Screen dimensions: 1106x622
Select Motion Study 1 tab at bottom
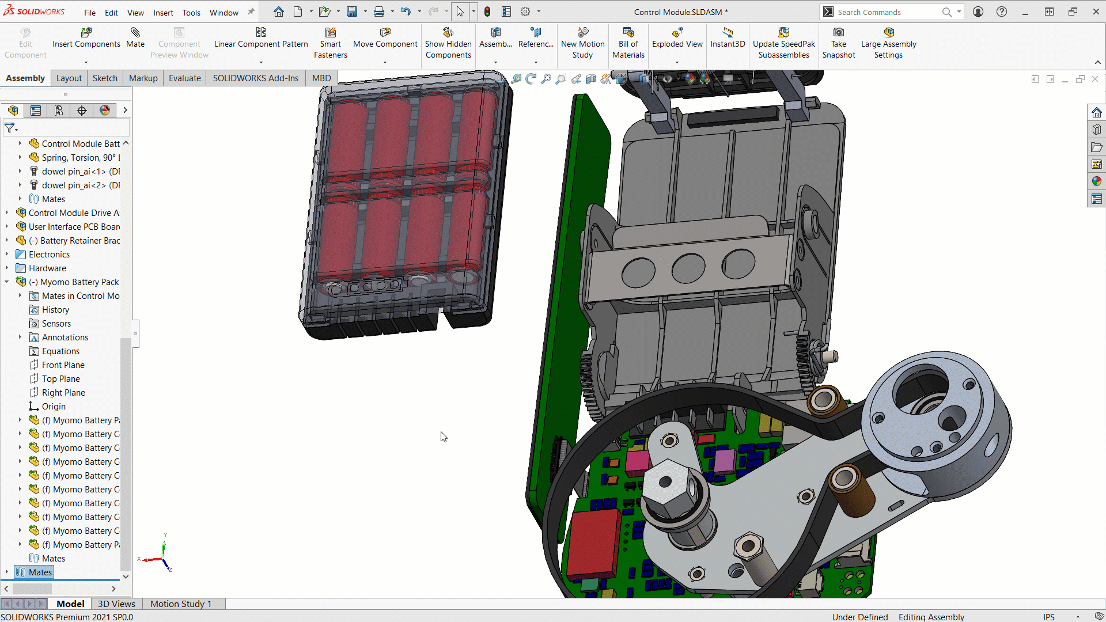(x=180, y=603)
